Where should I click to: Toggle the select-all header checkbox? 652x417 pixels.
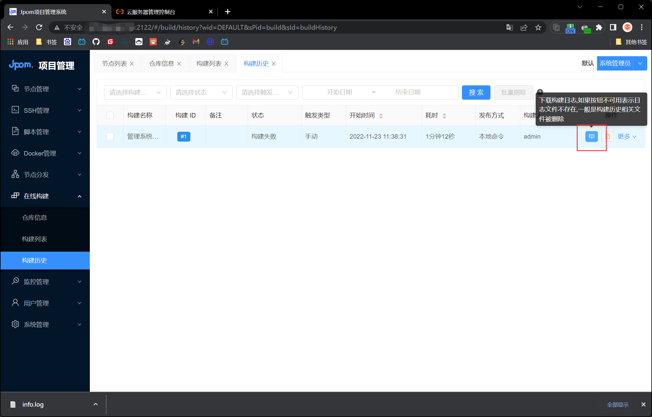[110, 115]
